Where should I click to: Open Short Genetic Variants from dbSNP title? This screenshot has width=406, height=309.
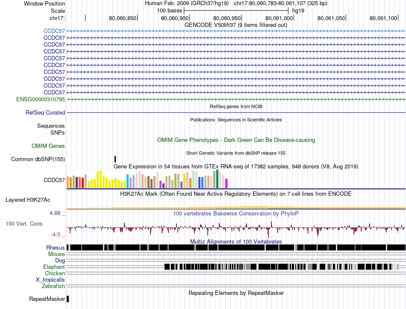point(236,153)
